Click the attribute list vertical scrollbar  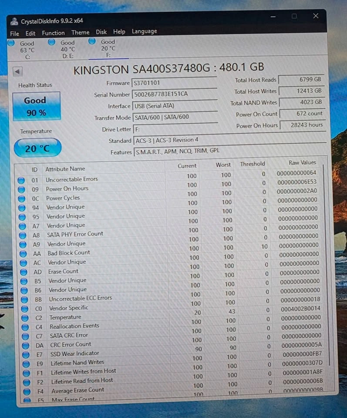point(327,265)
